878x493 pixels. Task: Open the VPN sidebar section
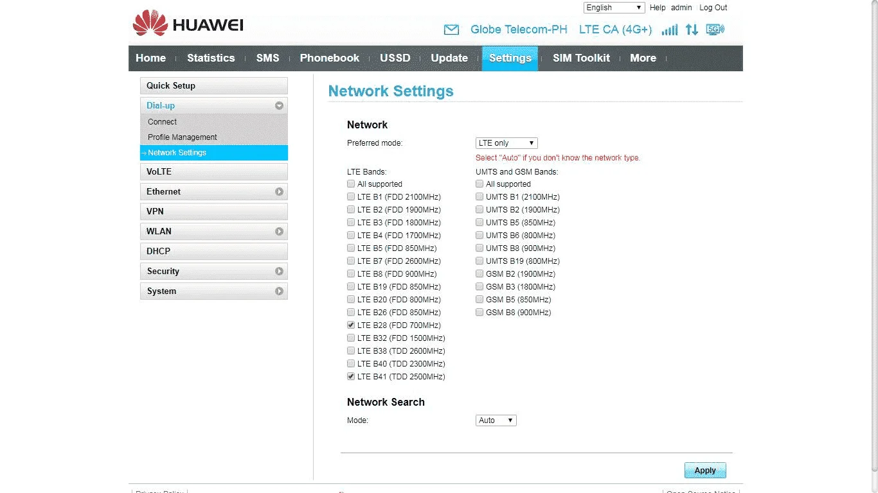tap(213, 211)
